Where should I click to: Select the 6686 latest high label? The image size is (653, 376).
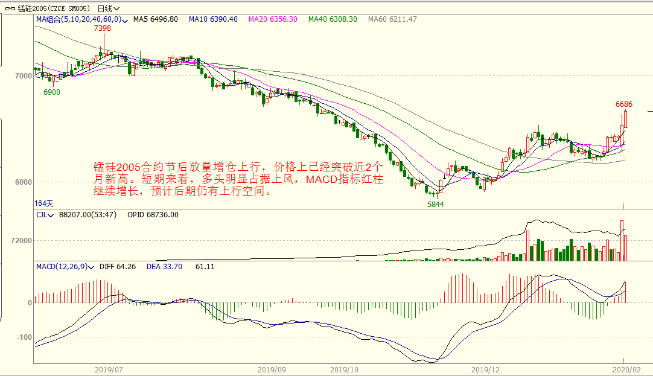coord(623,104)
